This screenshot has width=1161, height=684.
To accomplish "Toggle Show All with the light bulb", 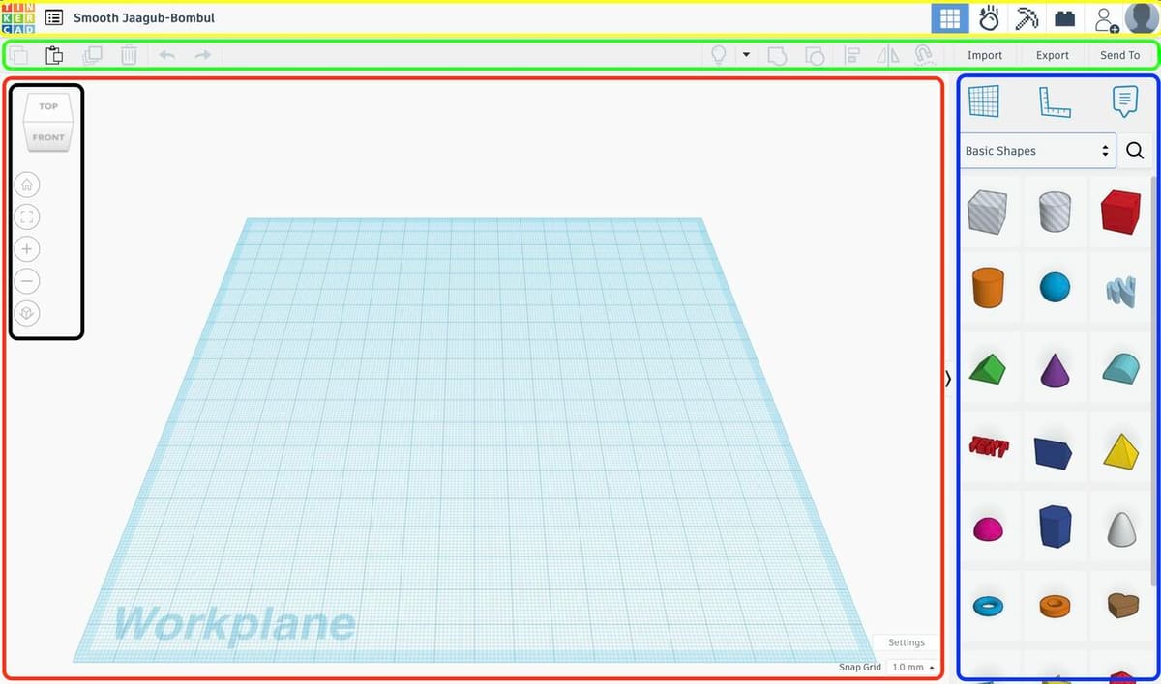I will (x=719, y=55).
